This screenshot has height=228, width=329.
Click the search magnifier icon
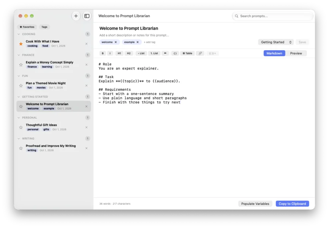(236, 16)
